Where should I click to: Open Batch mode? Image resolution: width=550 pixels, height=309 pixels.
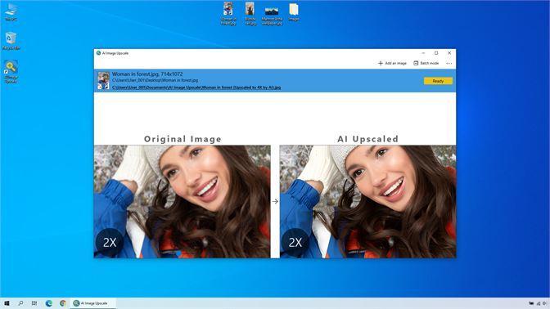426,64
